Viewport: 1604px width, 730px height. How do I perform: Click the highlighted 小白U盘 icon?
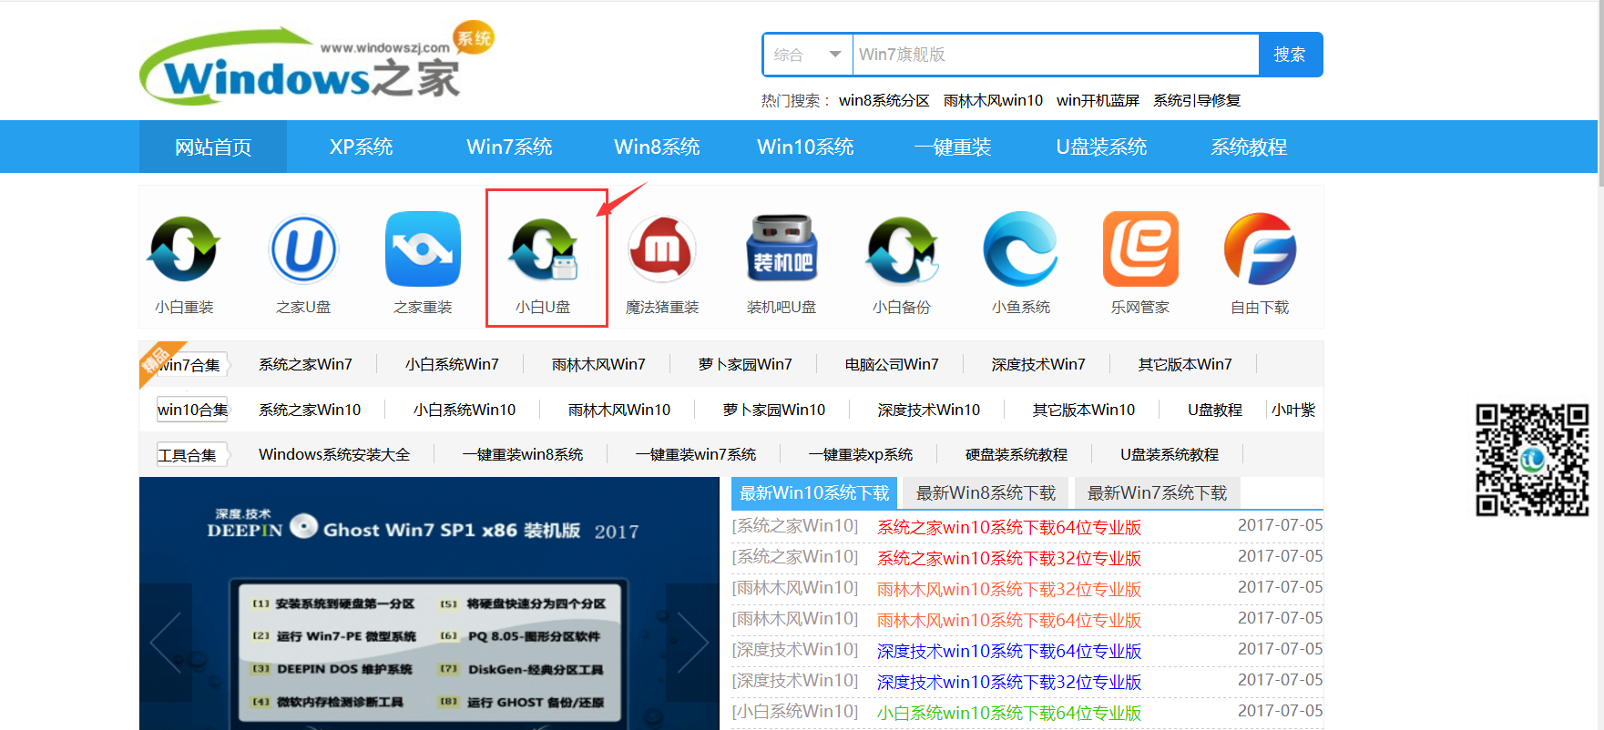pos(544,251)
